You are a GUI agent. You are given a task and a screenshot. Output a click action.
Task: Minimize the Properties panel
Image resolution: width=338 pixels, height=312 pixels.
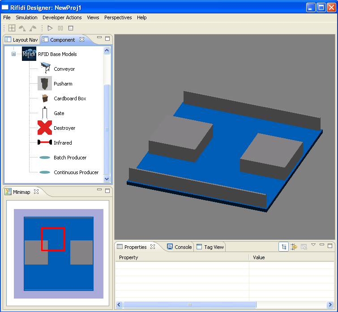click(x=322, y=244)
